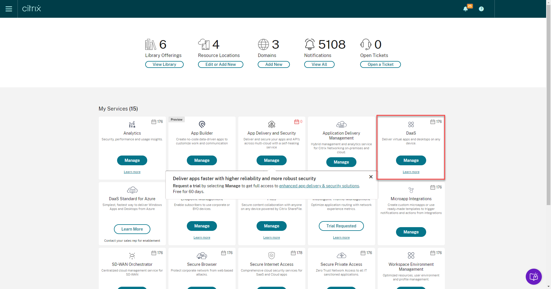Click the Secure Private Access title
The height and width of the screenshot is (289, 551).
coord(342,264)
